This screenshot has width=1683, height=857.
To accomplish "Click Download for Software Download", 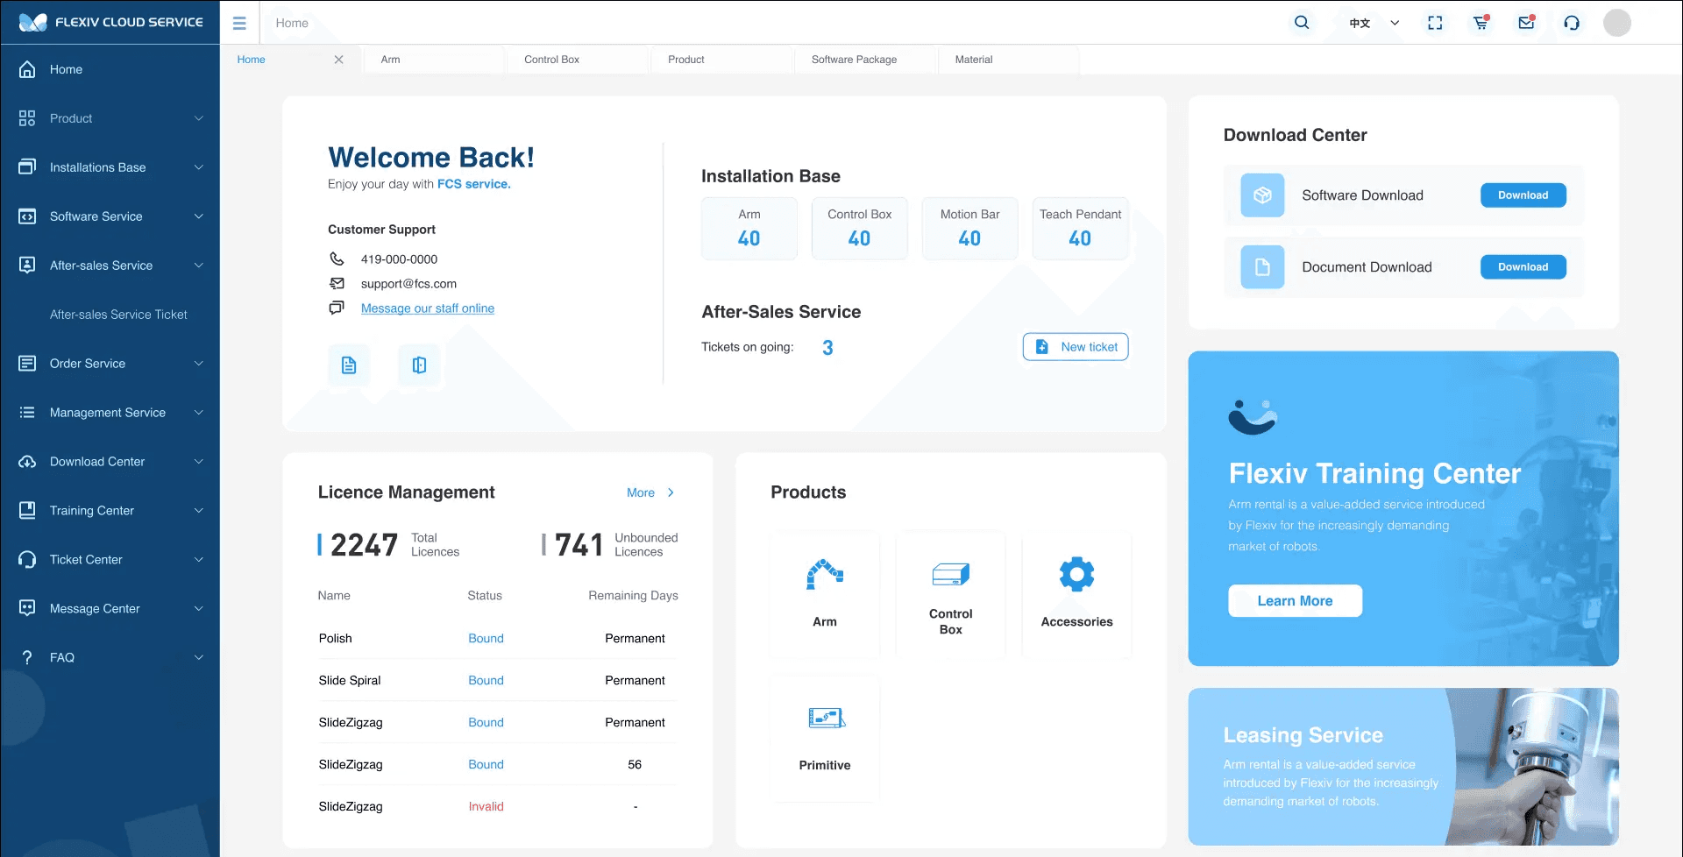I will coord(1523,195).
